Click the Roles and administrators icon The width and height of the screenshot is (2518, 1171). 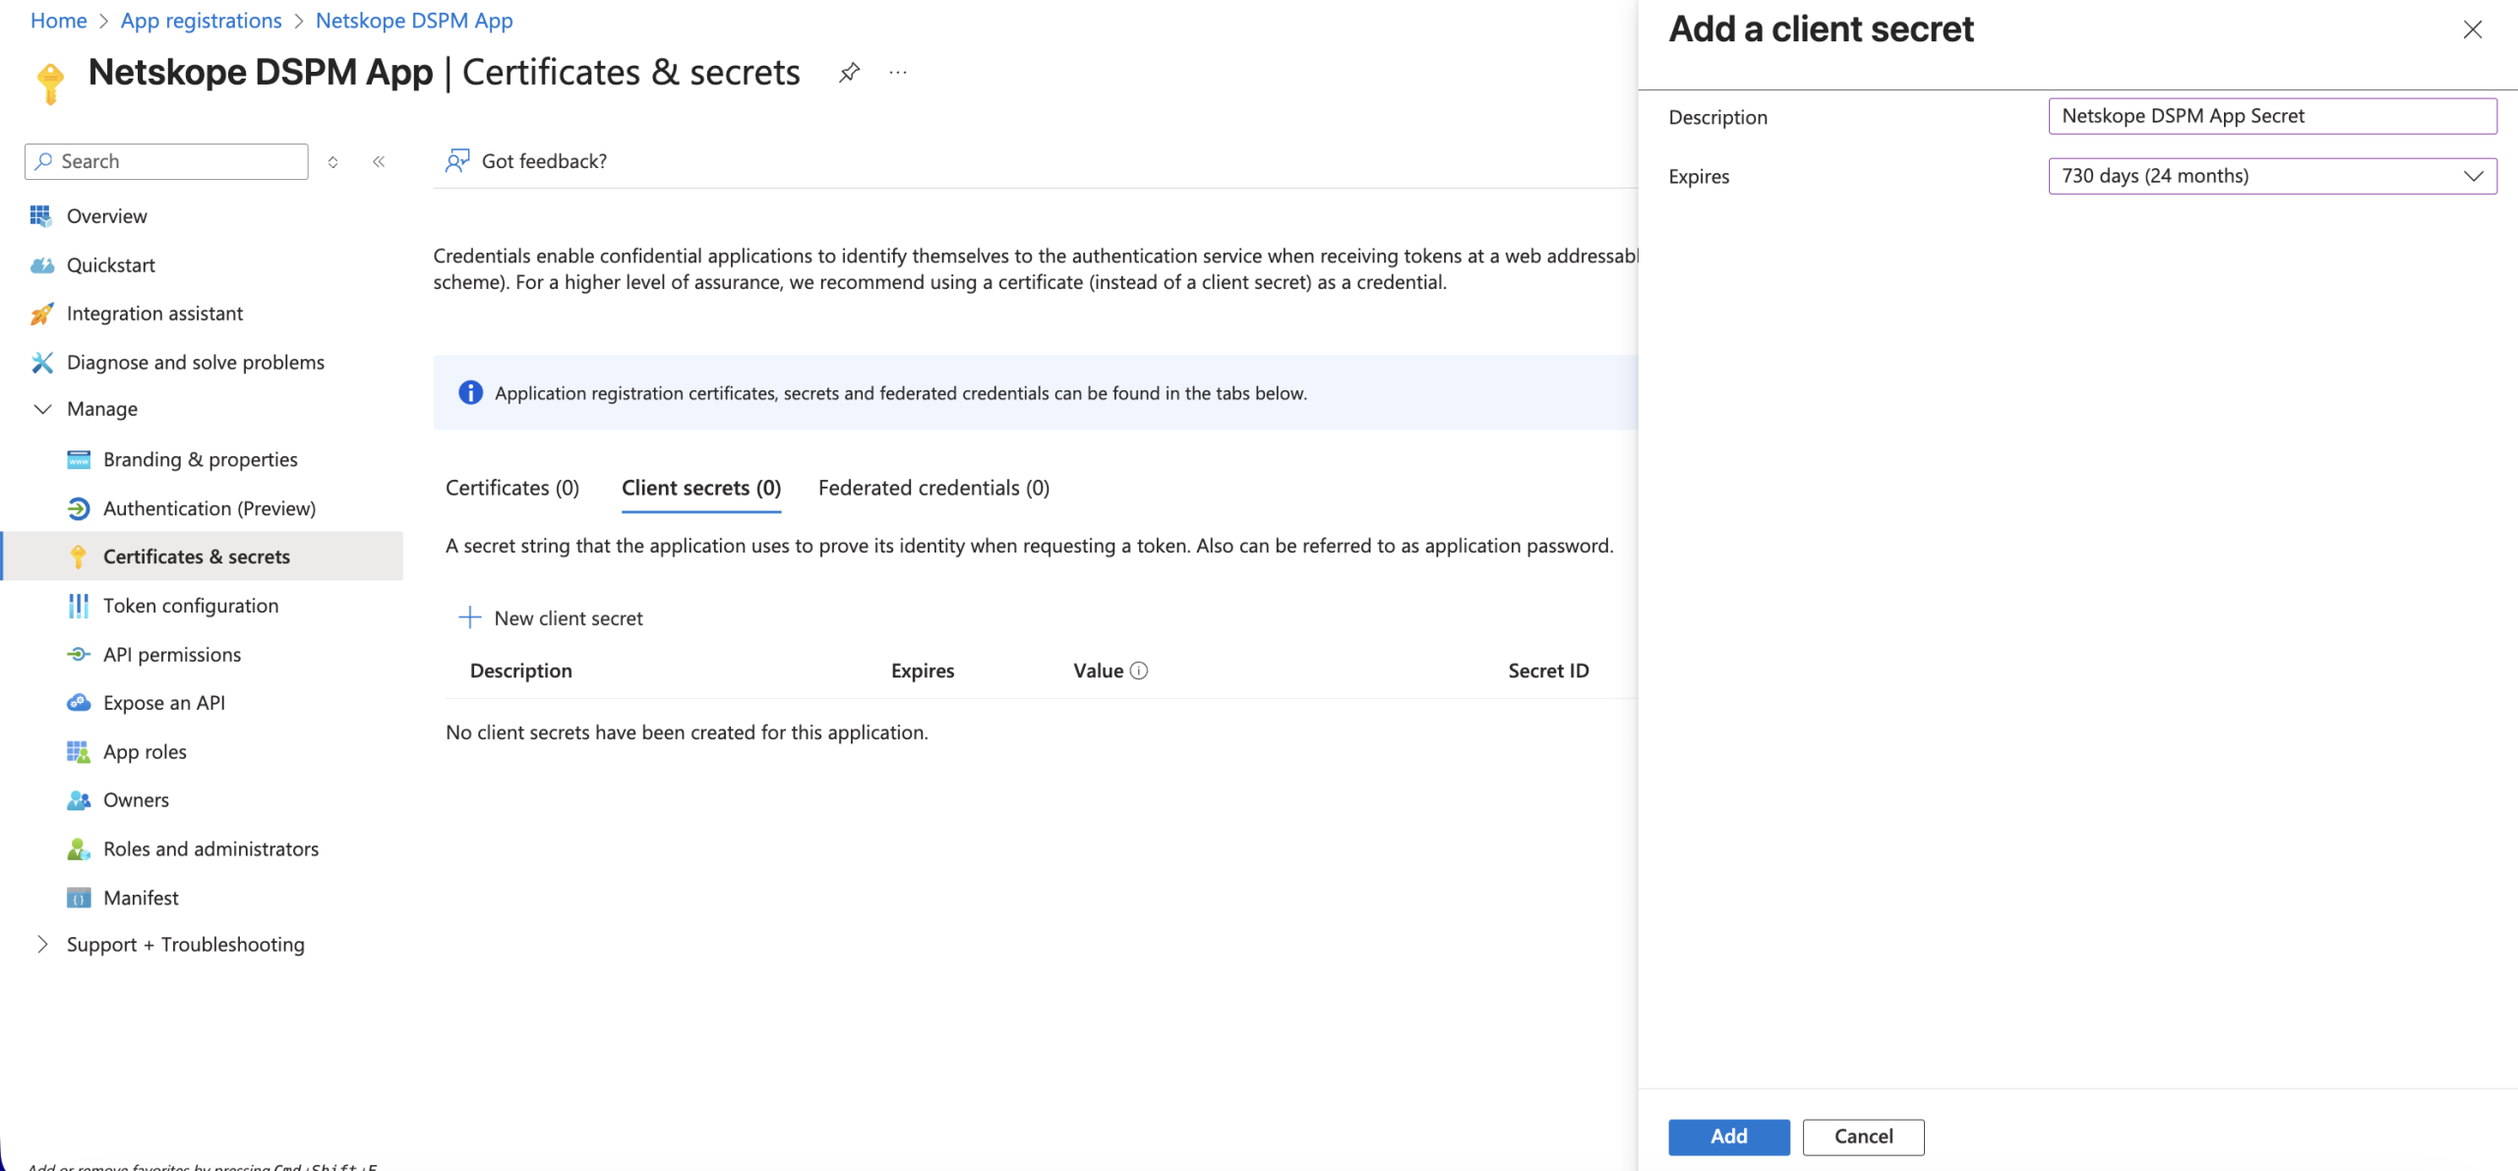78,849
